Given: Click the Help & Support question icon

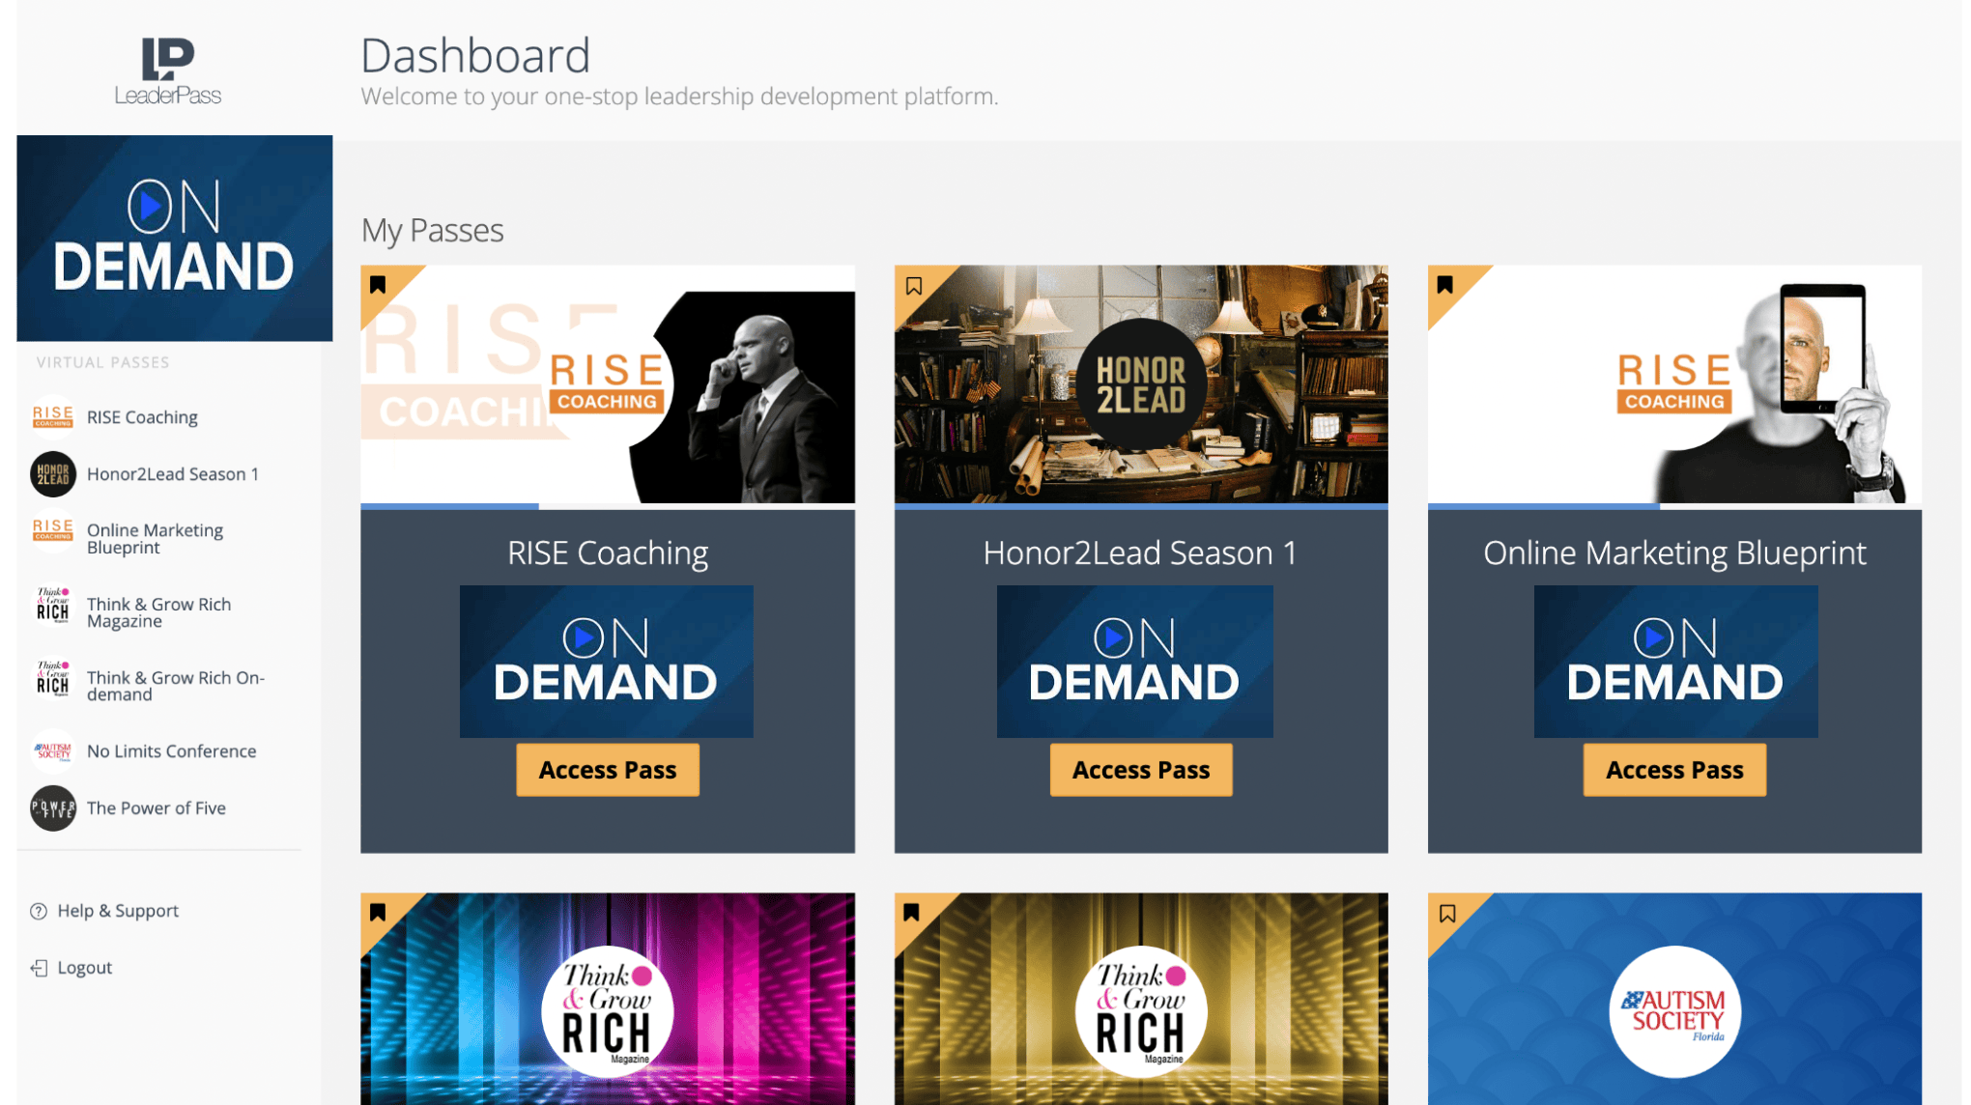Looking at the screenshot, I should click(39, 911).
